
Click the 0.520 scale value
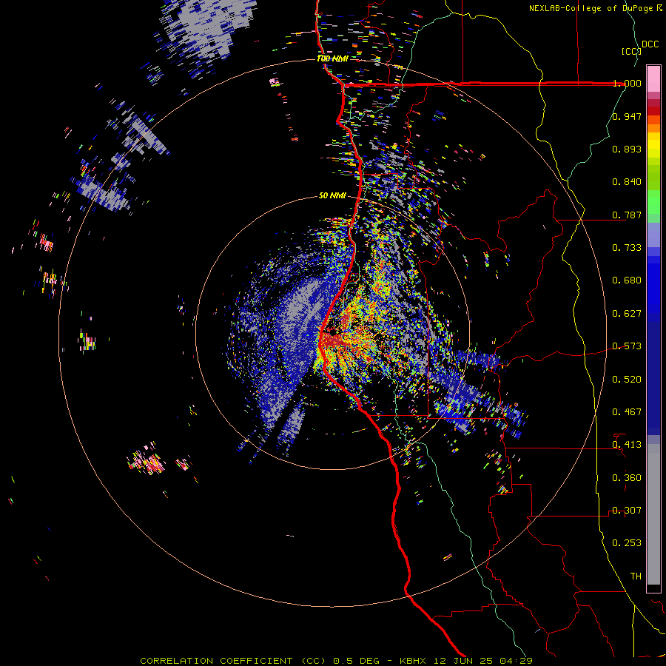[627, 380]
